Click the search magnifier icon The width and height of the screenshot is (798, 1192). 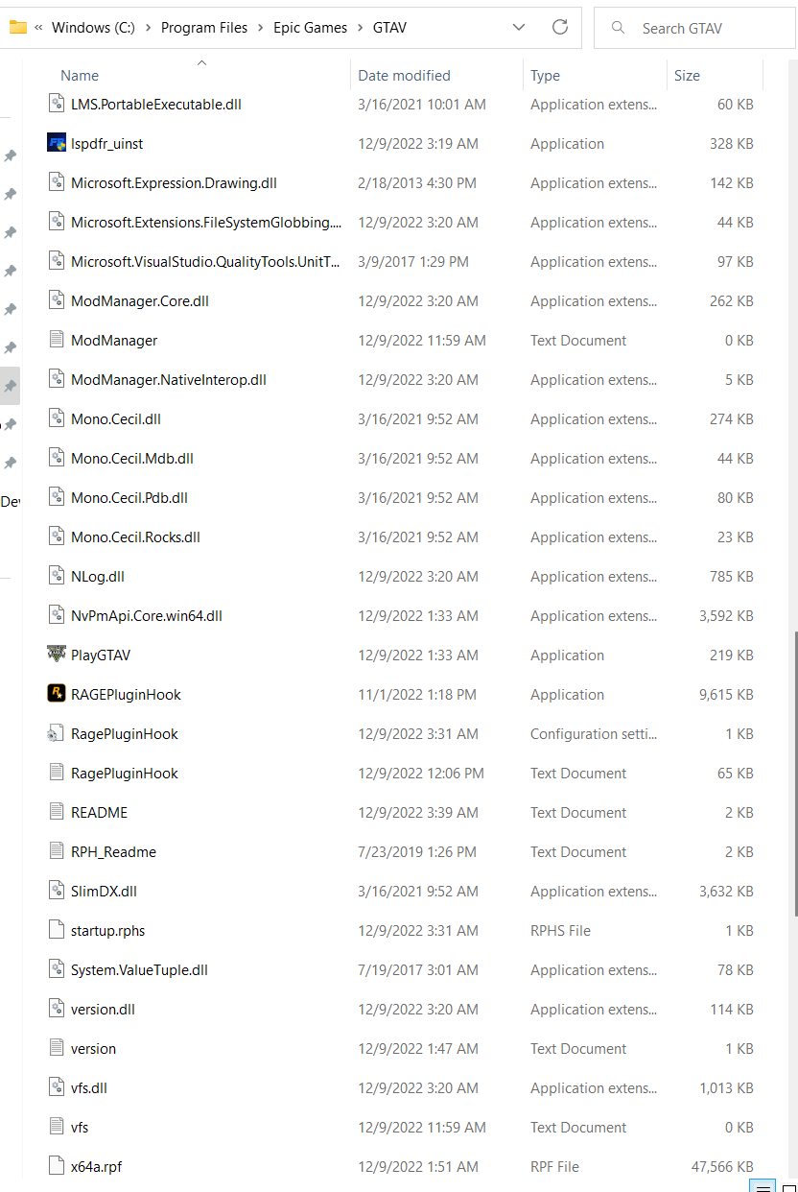[x=619, y=28]
